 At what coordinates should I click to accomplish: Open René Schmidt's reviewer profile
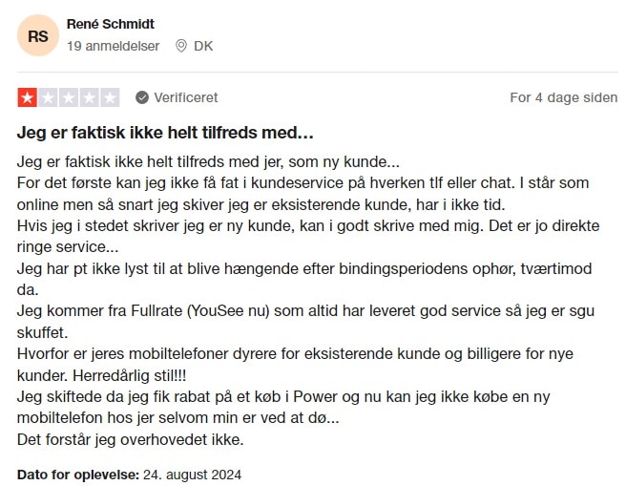pyautogui.click(x=110, y=23)
